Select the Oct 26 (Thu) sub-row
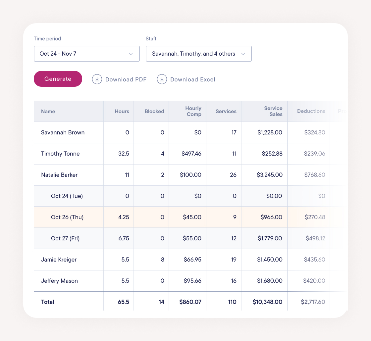Image resolution: width=371 pixels, height=341 pixels. (x=67, y=217)
